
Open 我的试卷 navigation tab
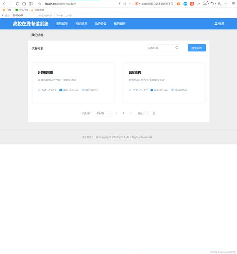[x=62, y=24]
